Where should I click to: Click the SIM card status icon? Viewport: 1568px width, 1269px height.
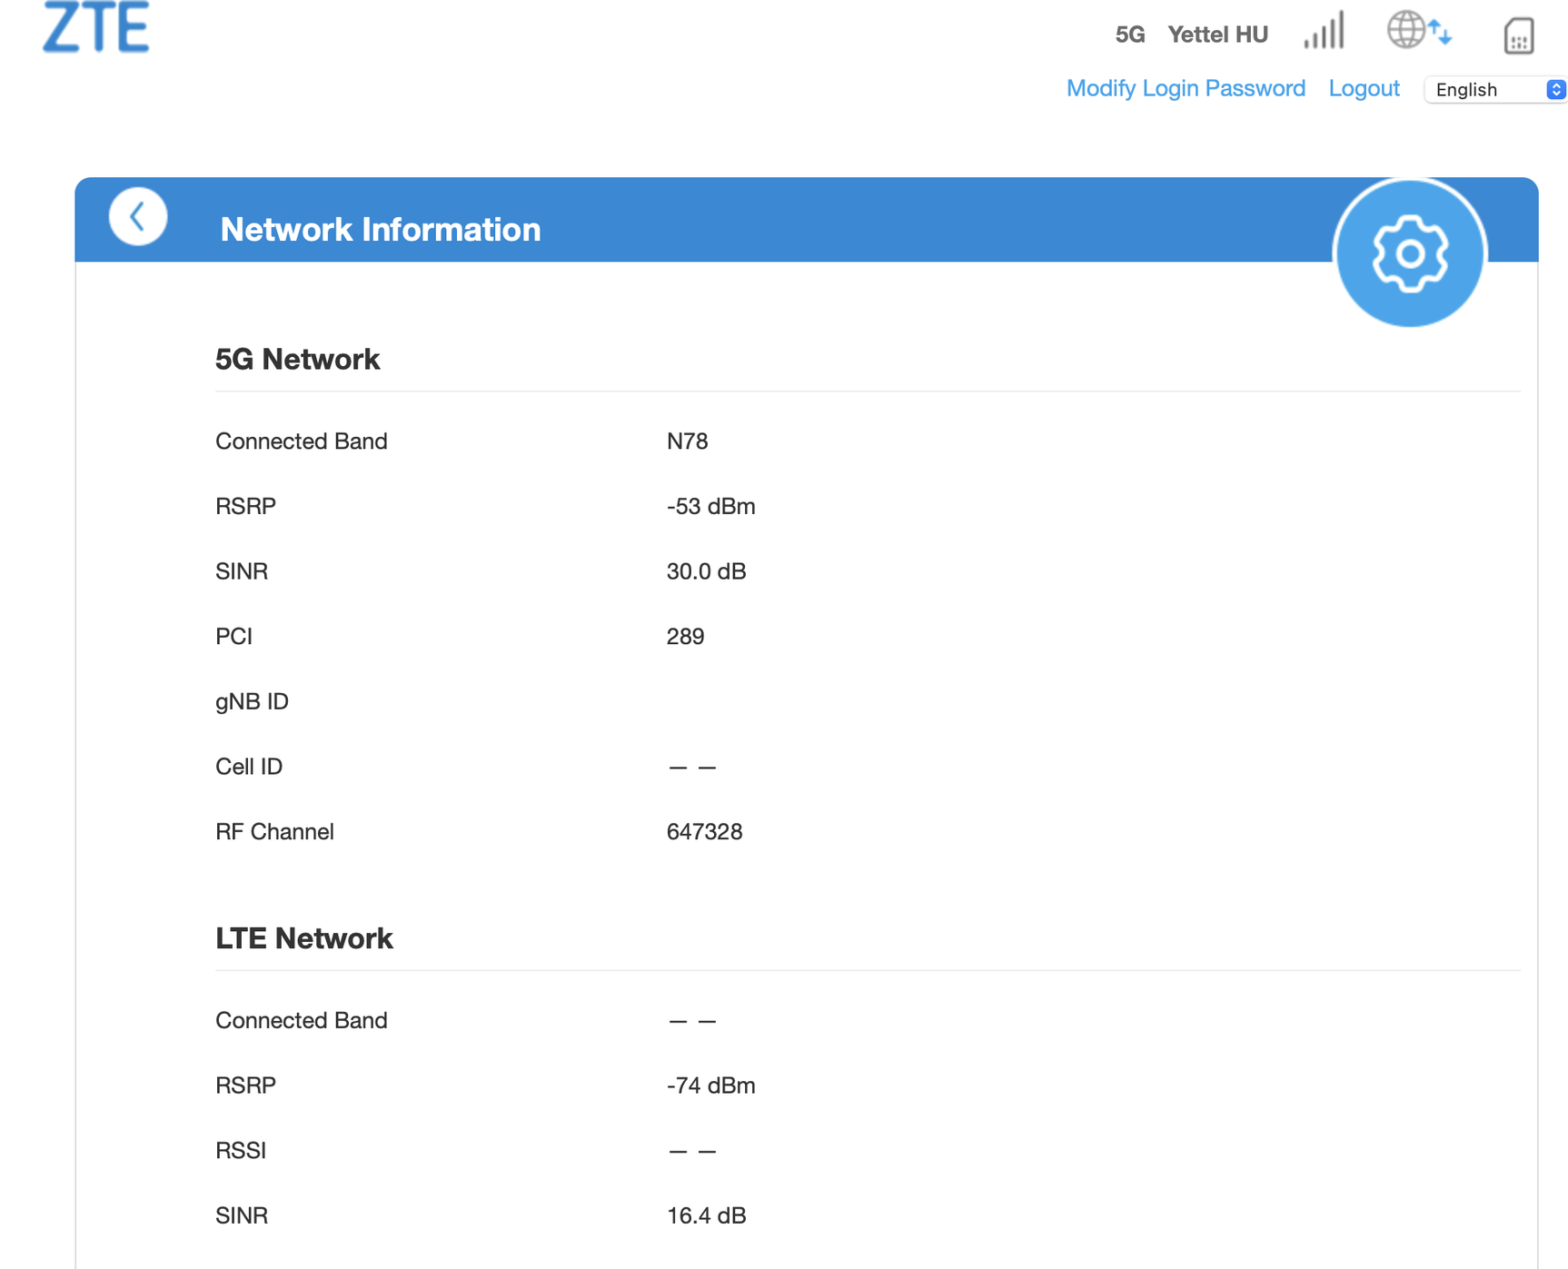(x=1519, y=35)
